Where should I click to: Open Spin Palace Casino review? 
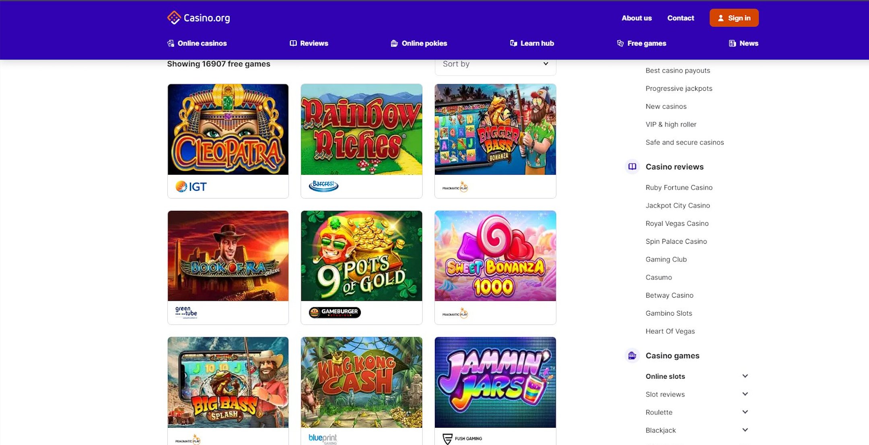(676, 241)
